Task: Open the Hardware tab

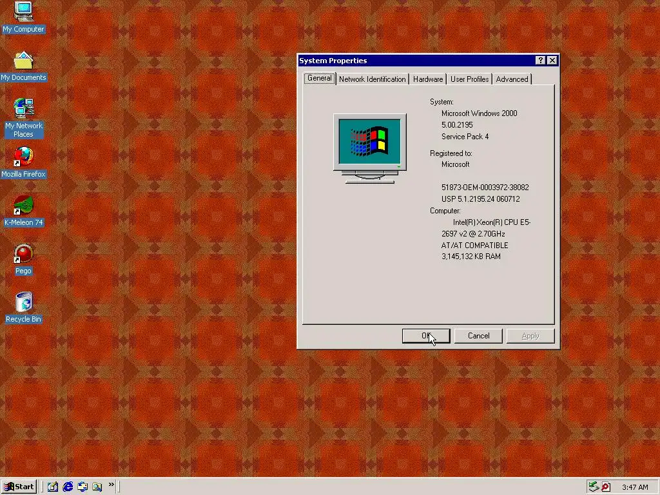Action: point(428,79)
